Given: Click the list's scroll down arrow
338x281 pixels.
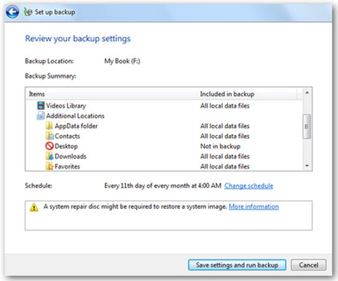Looking at the screenshot, I should pos(307,165).
